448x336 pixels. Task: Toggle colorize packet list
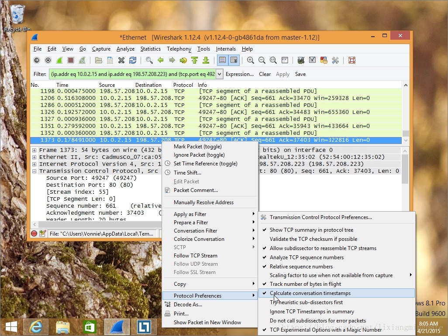click(222, 60)
